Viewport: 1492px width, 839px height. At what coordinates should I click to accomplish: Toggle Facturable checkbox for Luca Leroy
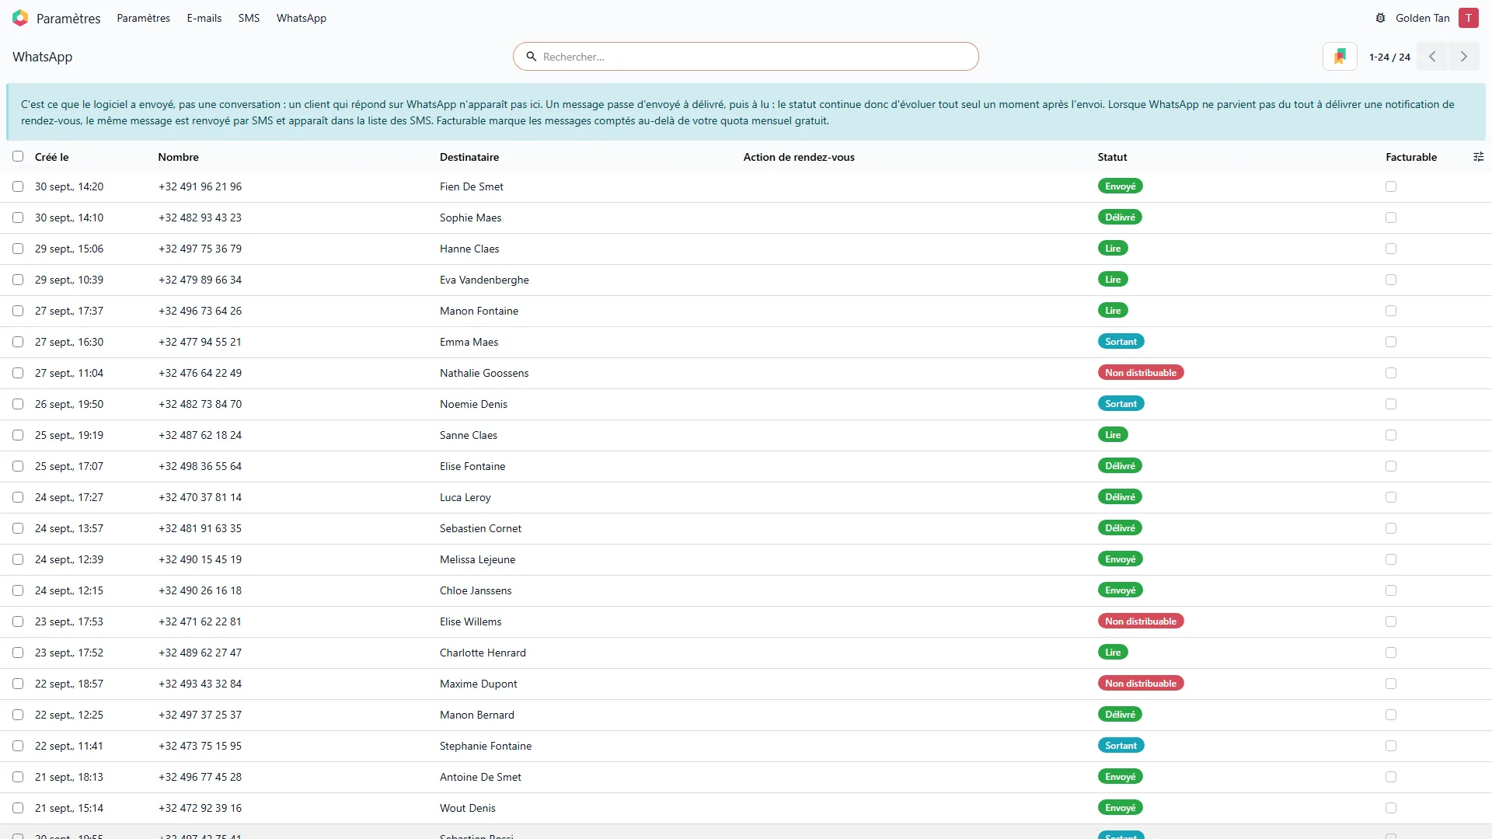pos(1391,497)
